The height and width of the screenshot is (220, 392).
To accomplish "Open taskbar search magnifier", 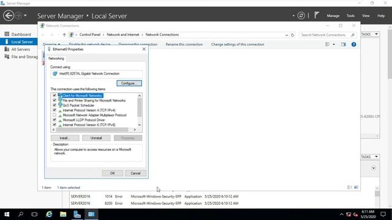I will point(21,215).
